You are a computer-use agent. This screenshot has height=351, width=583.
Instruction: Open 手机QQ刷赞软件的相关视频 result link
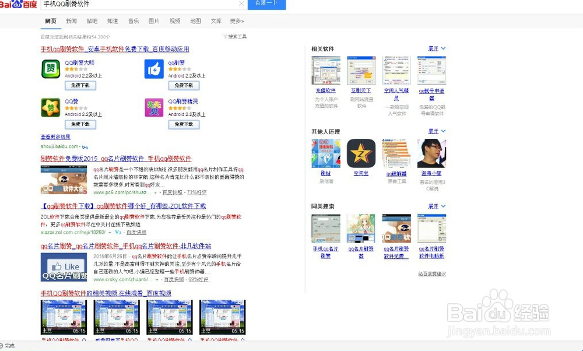106,293
